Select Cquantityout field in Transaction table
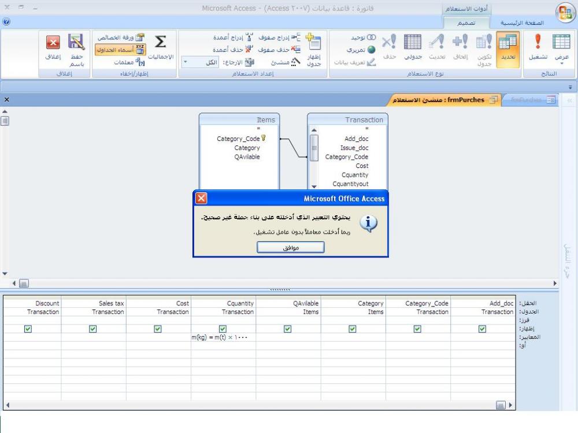The height and width of the screenshot is (433, 578). tap(350, 184)
